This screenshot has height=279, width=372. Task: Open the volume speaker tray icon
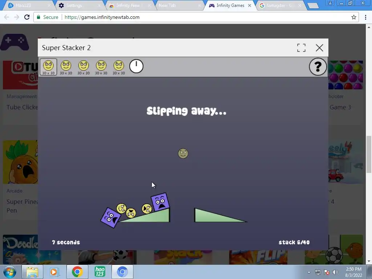335,272
